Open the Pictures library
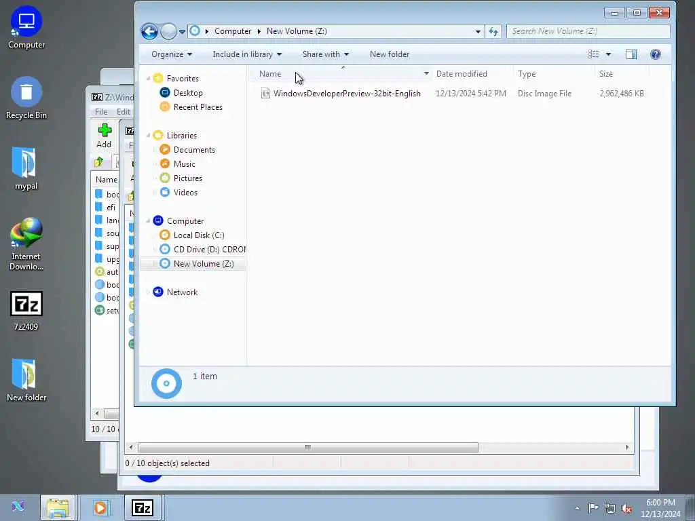The height and width of the screenshot is (521, 695). click(188, 178)
